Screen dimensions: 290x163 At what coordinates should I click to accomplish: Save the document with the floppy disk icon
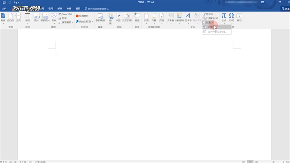click(4, 2)
